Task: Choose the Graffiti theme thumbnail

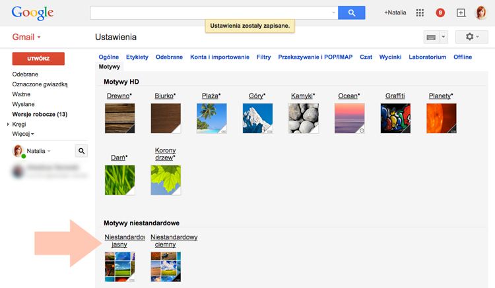Action: [395, 118]
